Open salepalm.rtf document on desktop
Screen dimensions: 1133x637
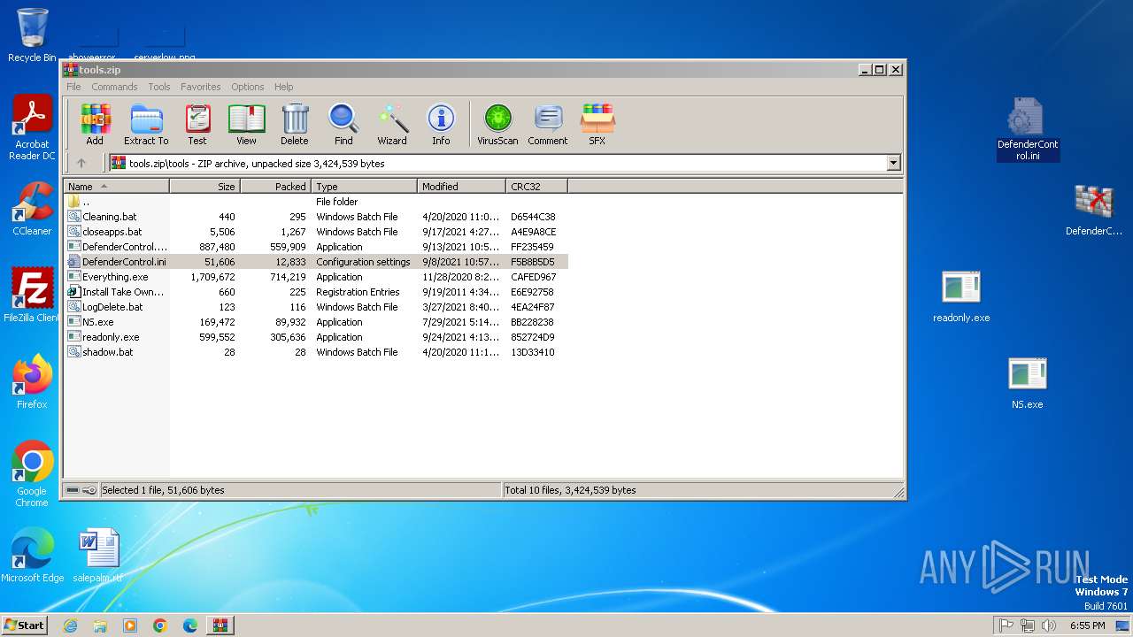97,556
